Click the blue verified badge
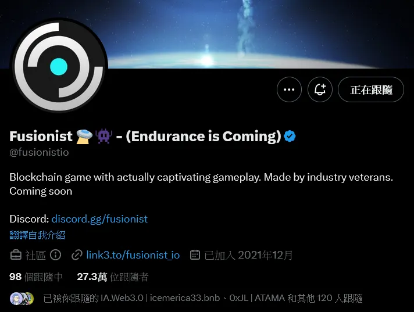The height and width of the screenshot is (312, 414). pyautogui.click(x=290, y=136)
